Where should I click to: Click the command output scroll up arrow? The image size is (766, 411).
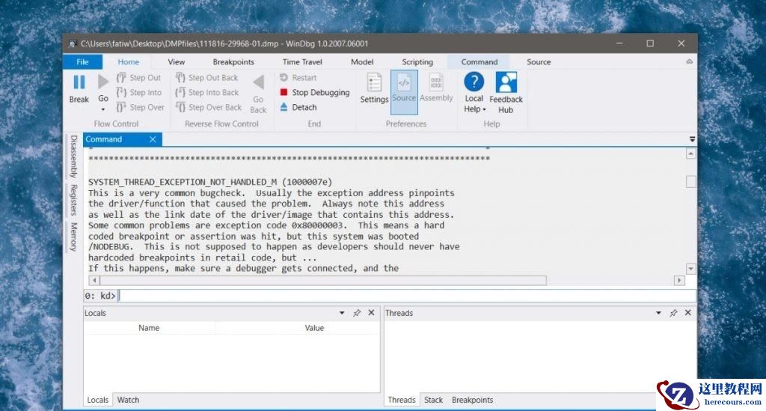click(690, 154)
